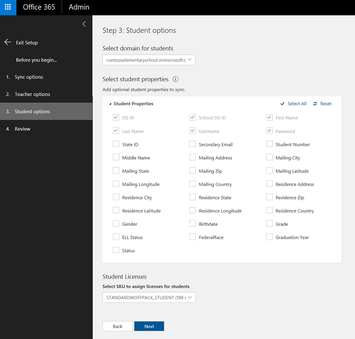The image size is (355, 339).
Task: Tick the Graduation Year checkbox
Action: pyautogui.click(x=269, y=237)
